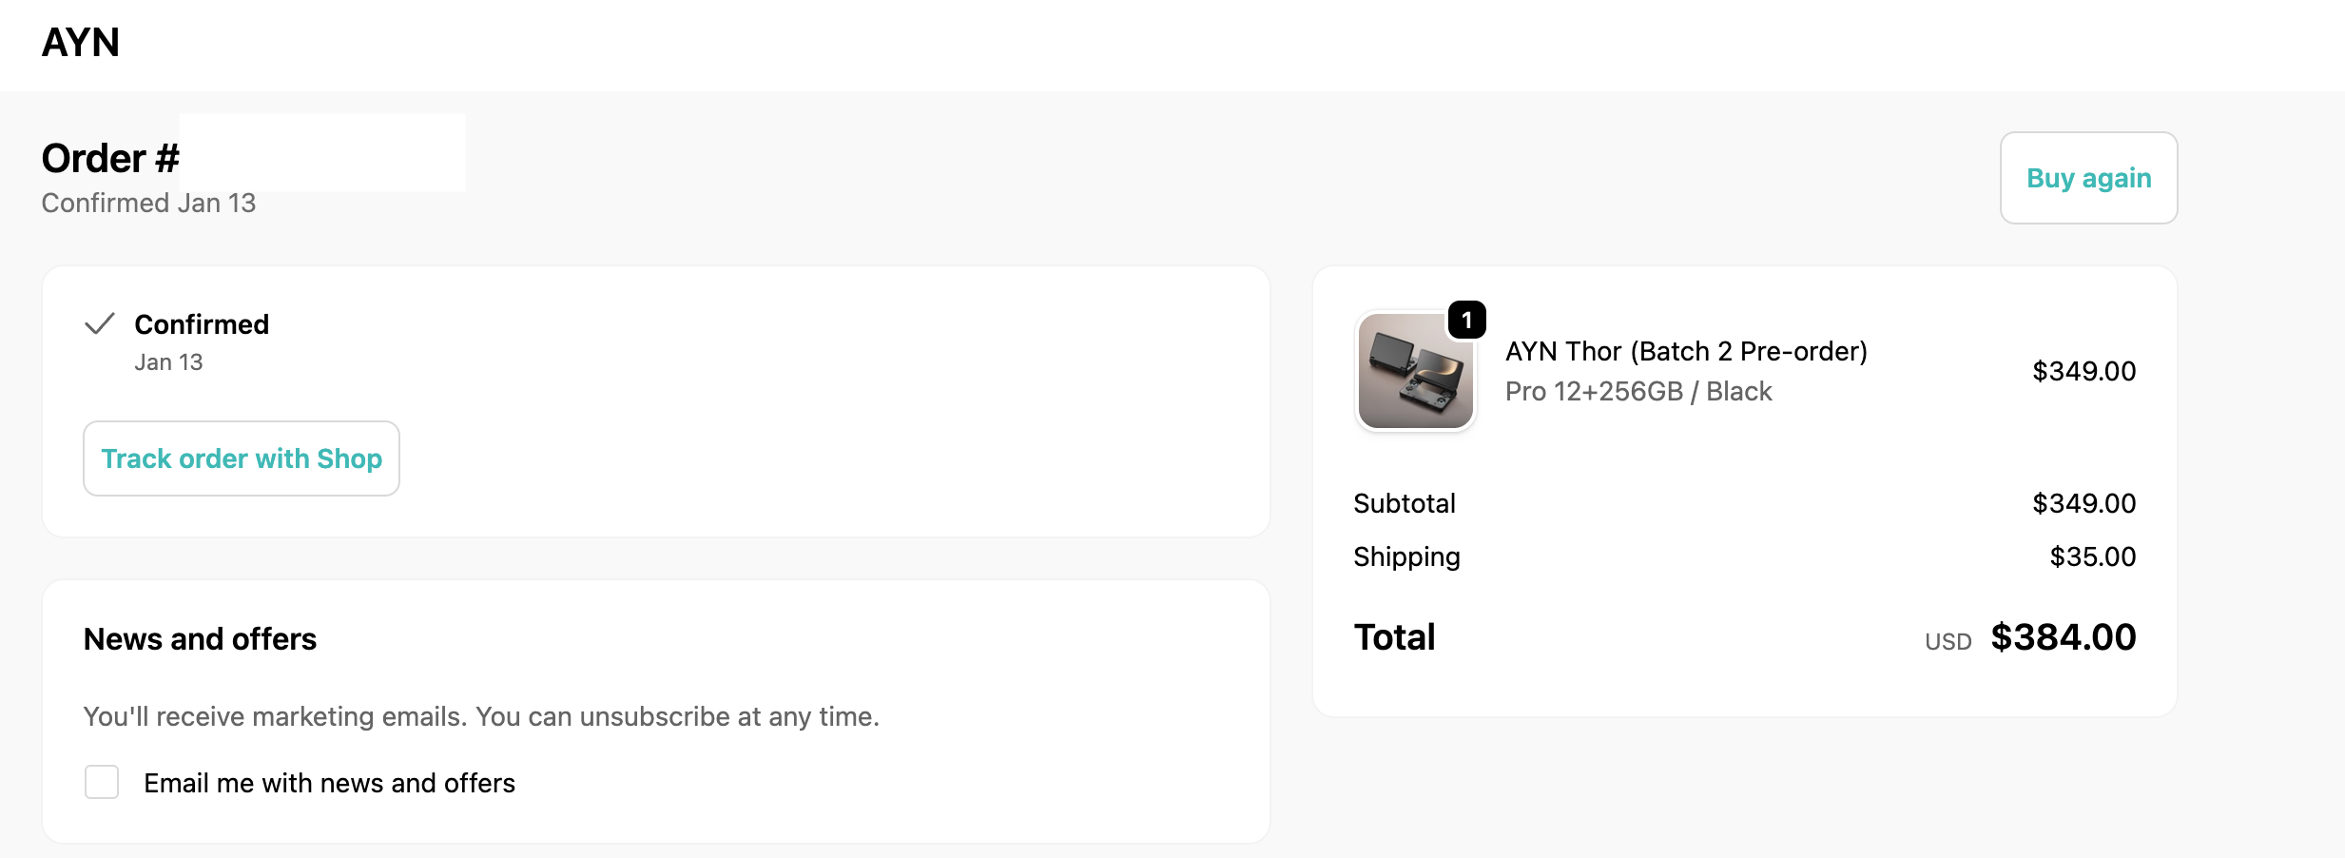Viewport: 2345px width, 858px height.
Task: Click the $349.00 product line price
Action: click(x=2084, y=371)
